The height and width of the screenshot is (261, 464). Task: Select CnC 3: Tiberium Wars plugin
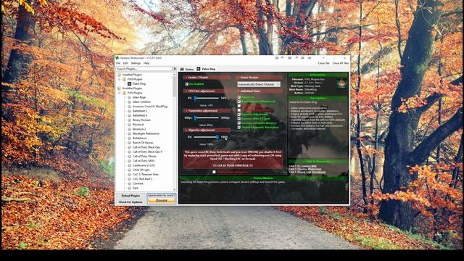coord(146,175)
